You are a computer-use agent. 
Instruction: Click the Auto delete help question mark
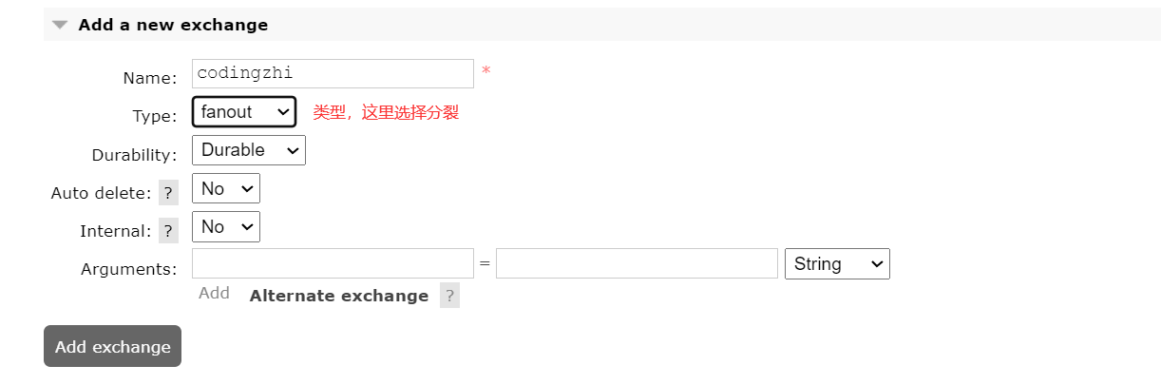pos(168,193)
